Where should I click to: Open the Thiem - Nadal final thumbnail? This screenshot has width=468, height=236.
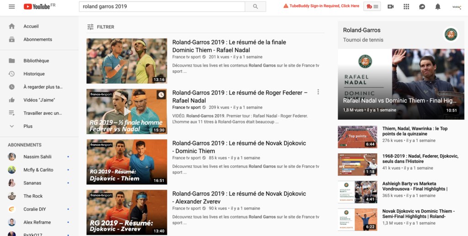(x=127, y=61)
